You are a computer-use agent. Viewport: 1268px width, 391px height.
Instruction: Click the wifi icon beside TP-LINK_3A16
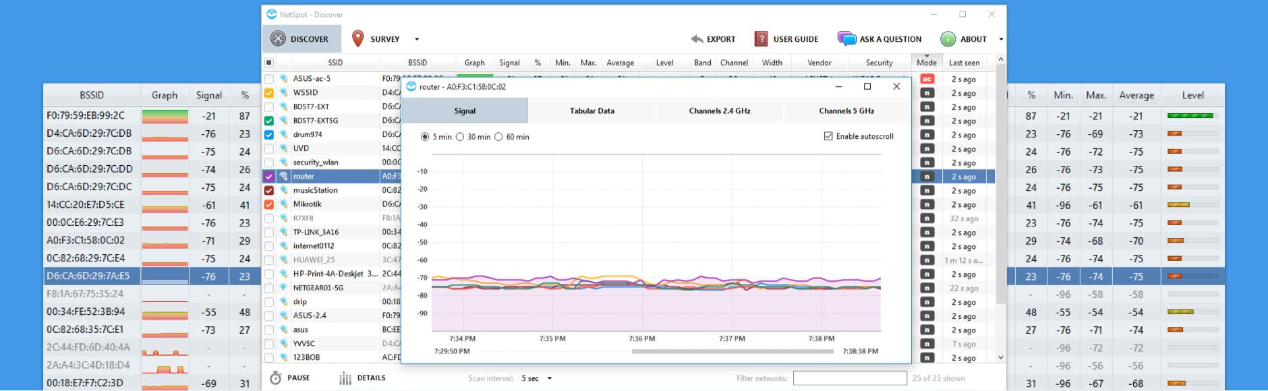[x=284, y=232]
